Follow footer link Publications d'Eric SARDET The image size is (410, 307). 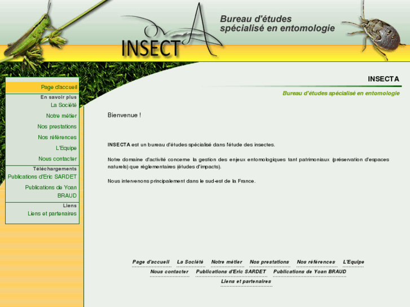[x=231, y=272]
